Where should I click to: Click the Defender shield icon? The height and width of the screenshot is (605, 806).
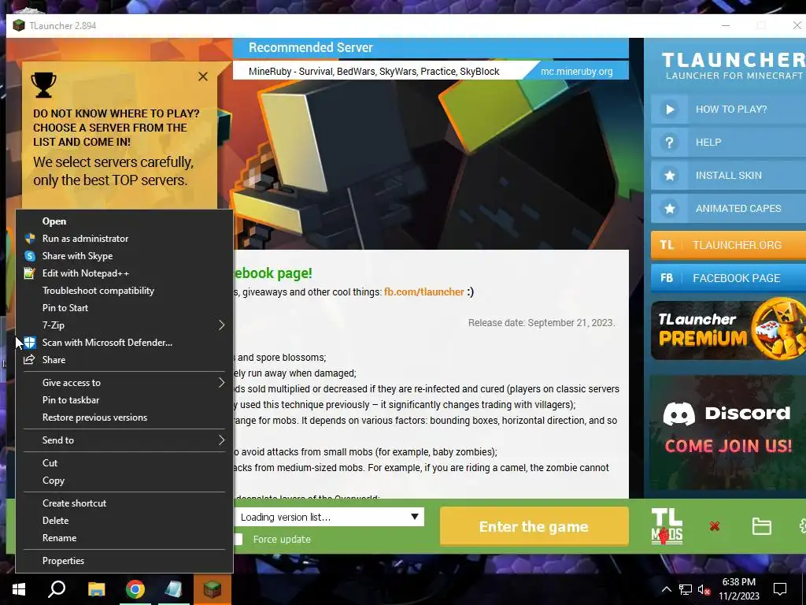(x=30, y=342)
